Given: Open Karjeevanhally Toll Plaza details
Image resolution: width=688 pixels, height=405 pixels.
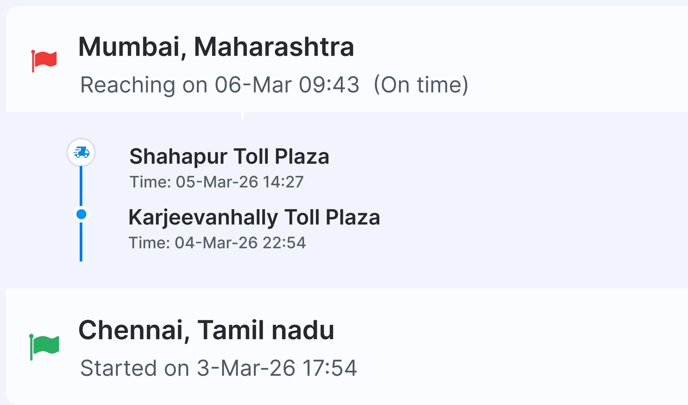Looking at the screenshot, I should click(254, 217).
